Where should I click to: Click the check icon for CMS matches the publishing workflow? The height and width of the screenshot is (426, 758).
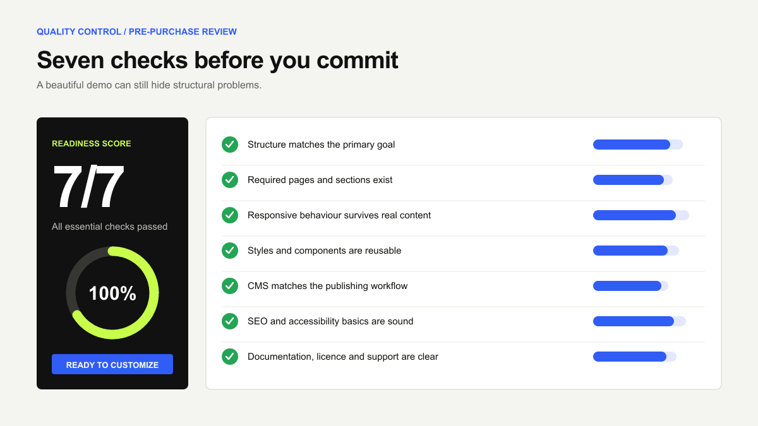point(230,286)
